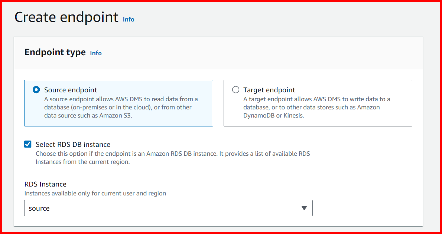The width and height of the screenshot is (442, 234).
Task: Open the Info link beside Endpoint type
Action: click(x=95, y=53)
